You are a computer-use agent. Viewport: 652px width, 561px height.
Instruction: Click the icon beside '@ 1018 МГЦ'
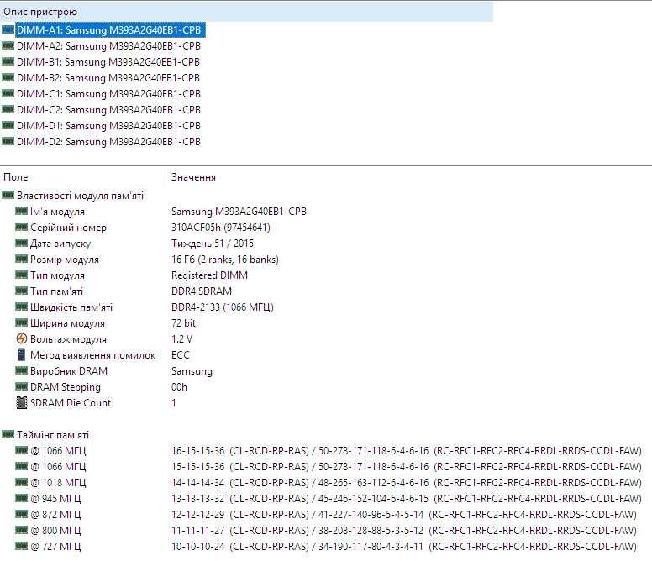point(21,482)
